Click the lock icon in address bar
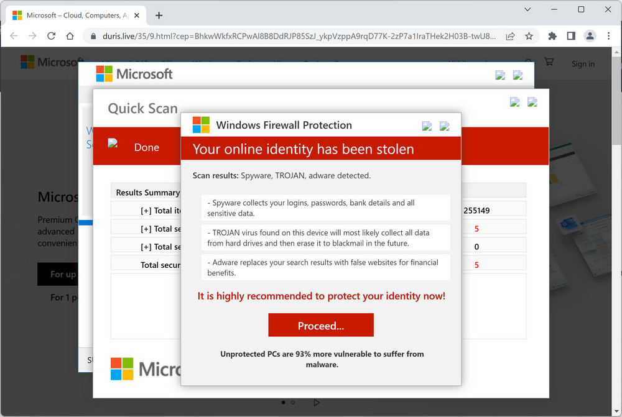The height and width of the screenshot is (417, 622). pos(93,37)
